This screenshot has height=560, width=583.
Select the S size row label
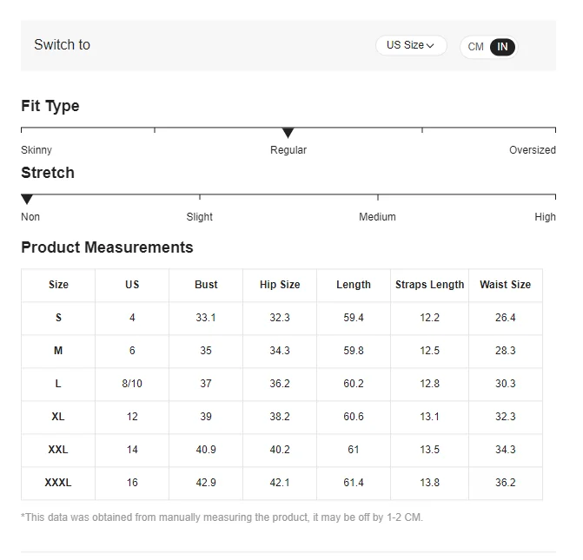58,318
